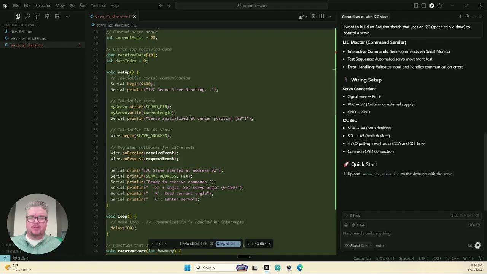Jump to the next change down arrow
487x274 pixels.
coord(166,244)
